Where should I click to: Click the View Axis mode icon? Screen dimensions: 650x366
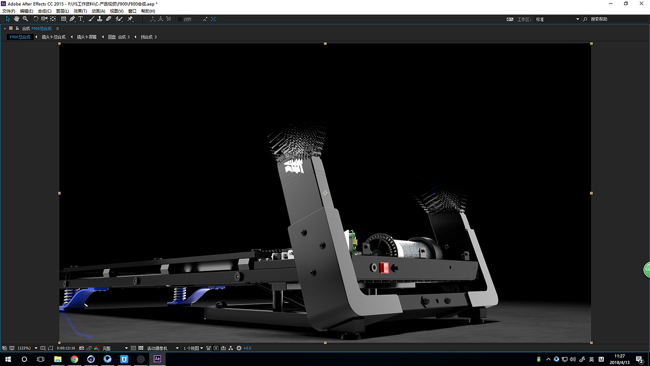(x=169, y=19)
